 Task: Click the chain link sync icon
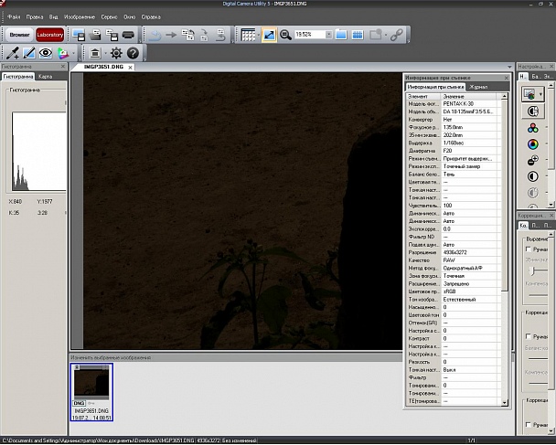tap(396, 35)
